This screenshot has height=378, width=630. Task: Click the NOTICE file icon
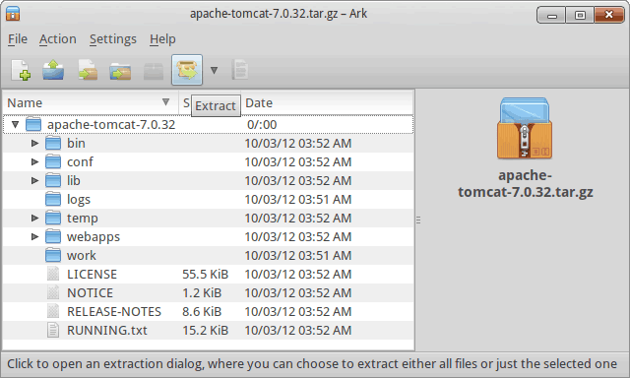(x=53, y=292)
